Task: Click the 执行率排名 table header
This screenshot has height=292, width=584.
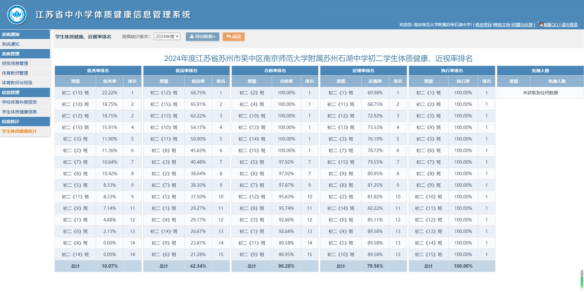Action: 452,71
